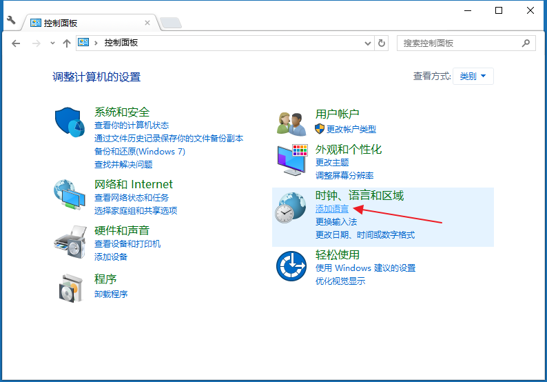
Task: Open the Ease of Access icon
Action: [x=291, y=265]
